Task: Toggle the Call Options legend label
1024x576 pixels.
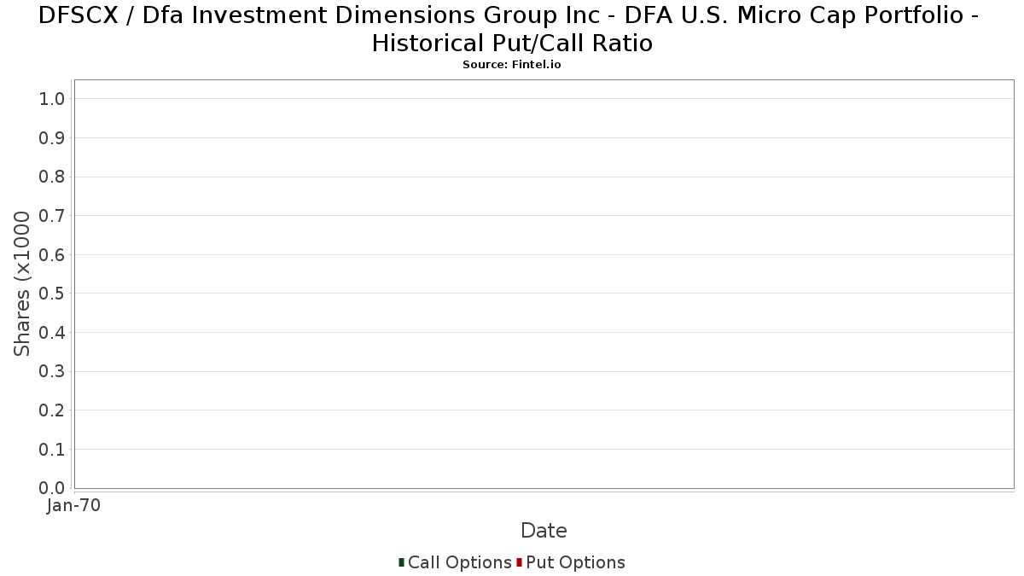Action: click(459, 562)
